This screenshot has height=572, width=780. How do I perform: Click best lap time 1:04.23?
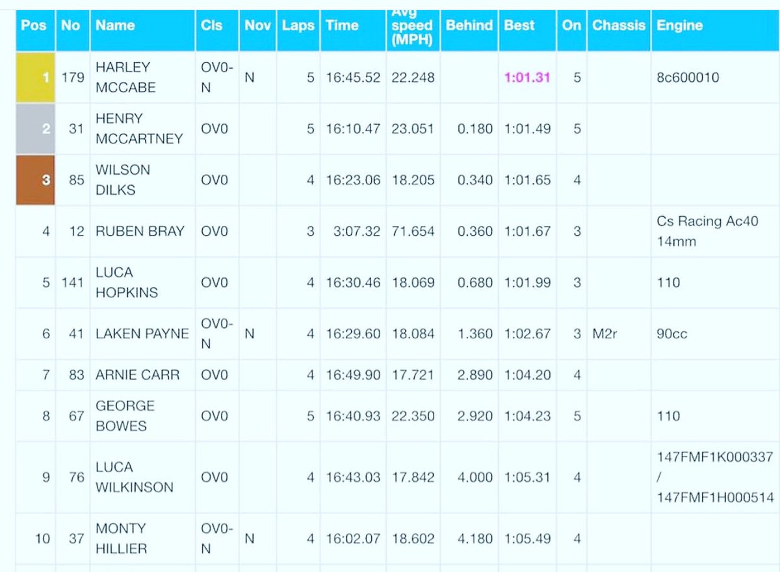[x=527, y=416]
